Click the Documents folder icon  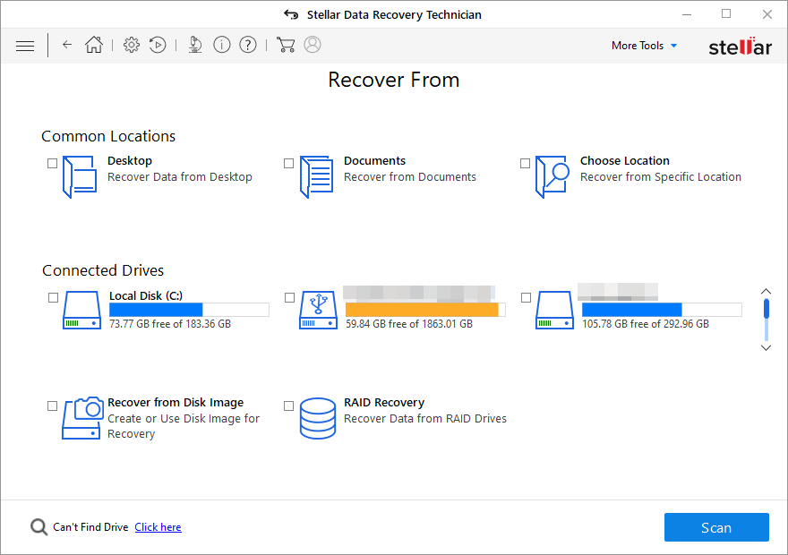[316, 177]
